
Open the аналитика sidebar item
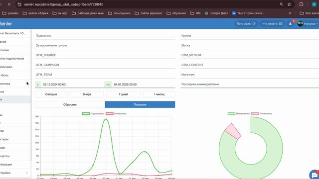tap(5, 84)
